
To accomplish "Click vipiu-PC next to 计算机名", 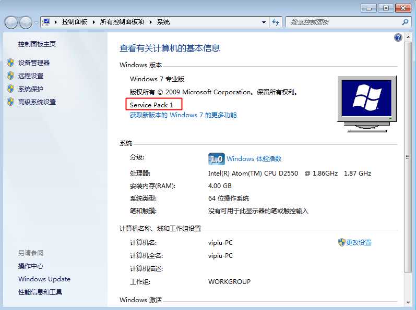I will 220,243.
